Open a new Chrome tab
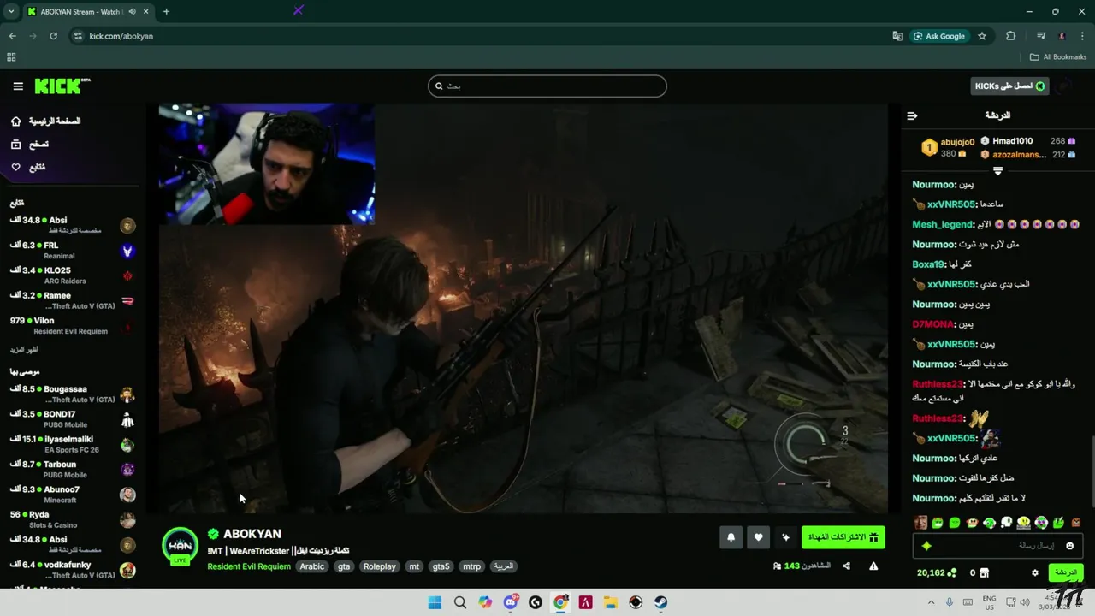 pyautogui.click(x=166, y=11)
